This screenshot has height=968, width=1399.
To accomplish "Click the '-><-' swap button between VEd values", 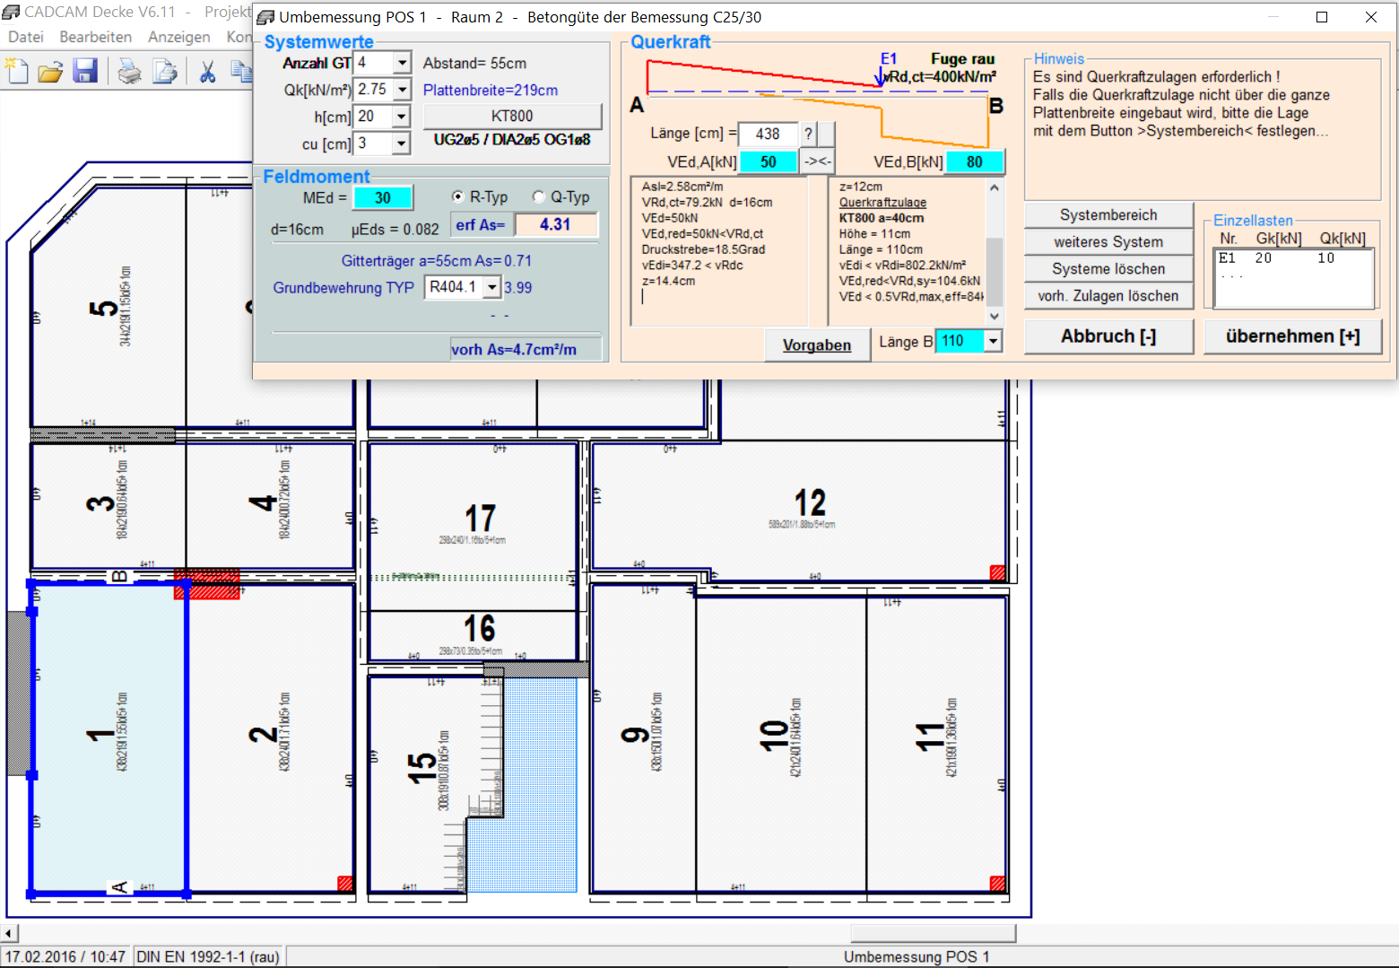I will (816, 161).
